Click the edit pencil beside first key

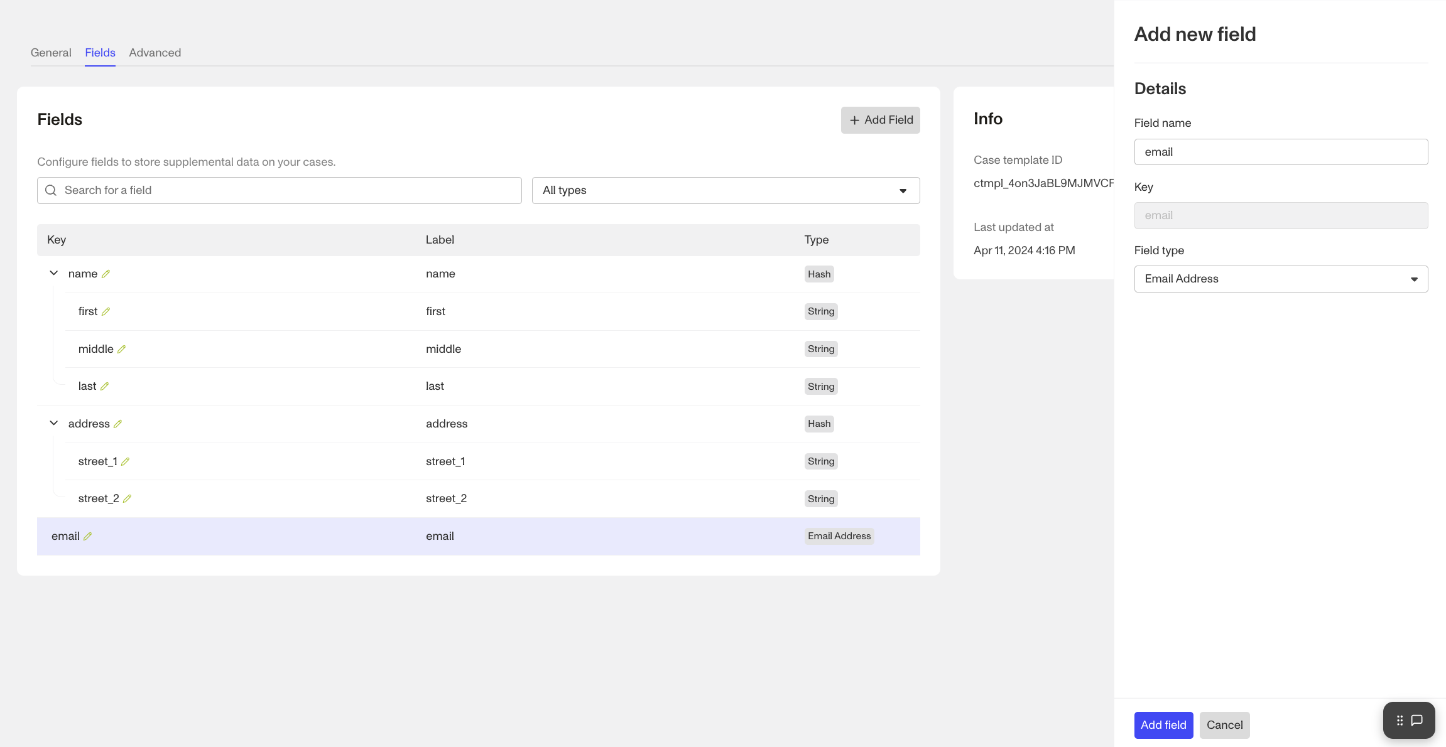(x=106, y=311)
